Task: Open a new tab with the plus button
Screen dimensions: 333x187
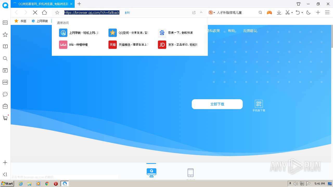Action: point(79,4)
